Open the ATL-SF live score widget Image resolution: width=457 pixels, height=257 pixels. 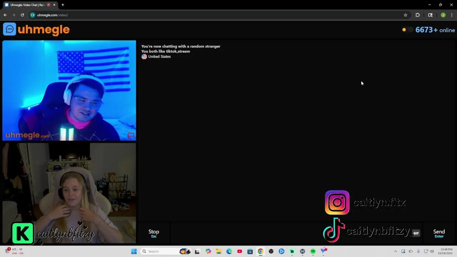[x=14, y=251]
